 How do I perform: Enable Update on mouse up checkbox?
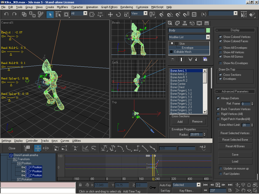tap(221, 168)
